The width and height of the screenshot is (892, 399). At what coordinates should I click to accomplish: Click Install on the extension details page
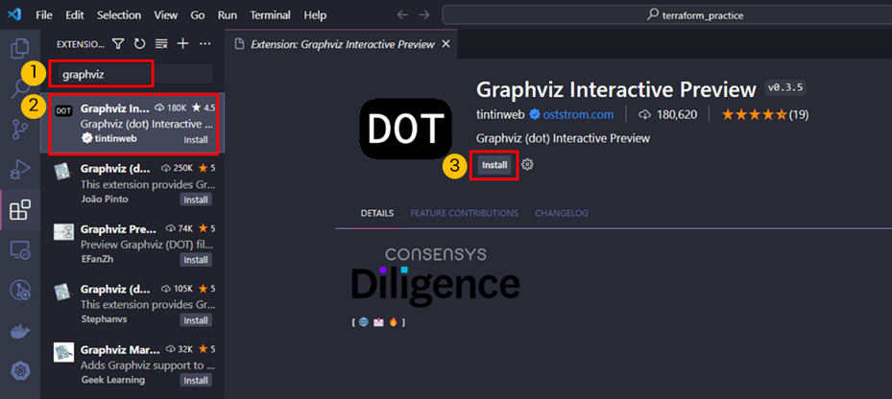pos(494,165)
